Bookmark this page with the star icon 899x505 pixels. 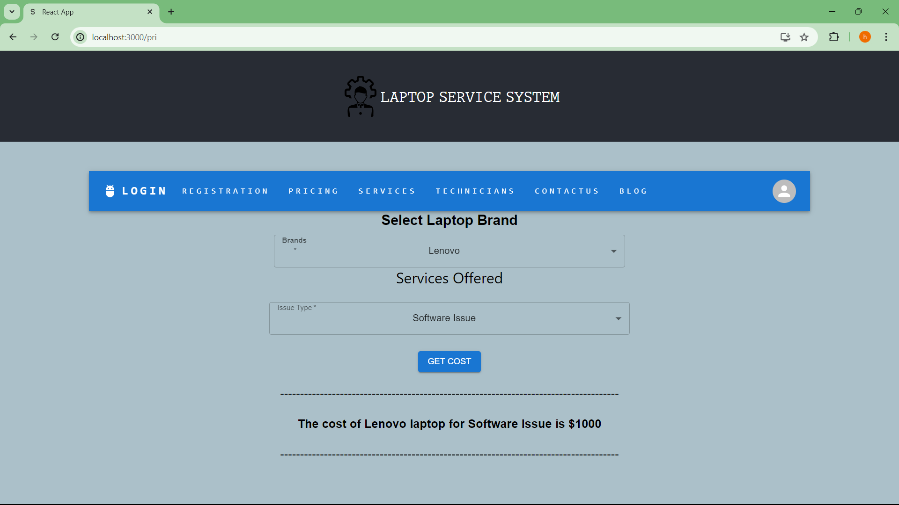click(x=804, y=37)
